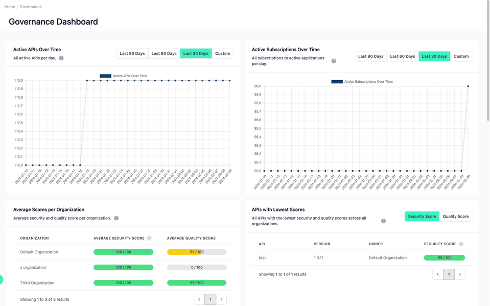490x306 pixels.
Task: Click the help icon beside subscriptions description
Action: (x=334, y=60)
